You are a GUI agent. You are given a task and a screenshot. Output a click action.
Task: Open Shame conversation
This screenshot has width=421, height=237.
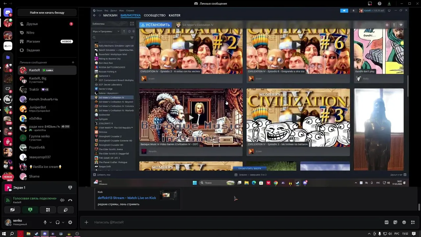(47, 176)
